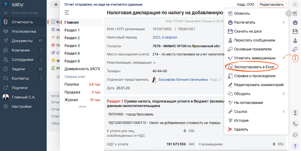This screenshot has width=301, height=151.
Task: Click the save-to-disk icon in right toolbar
Action: tap(295, 31)
